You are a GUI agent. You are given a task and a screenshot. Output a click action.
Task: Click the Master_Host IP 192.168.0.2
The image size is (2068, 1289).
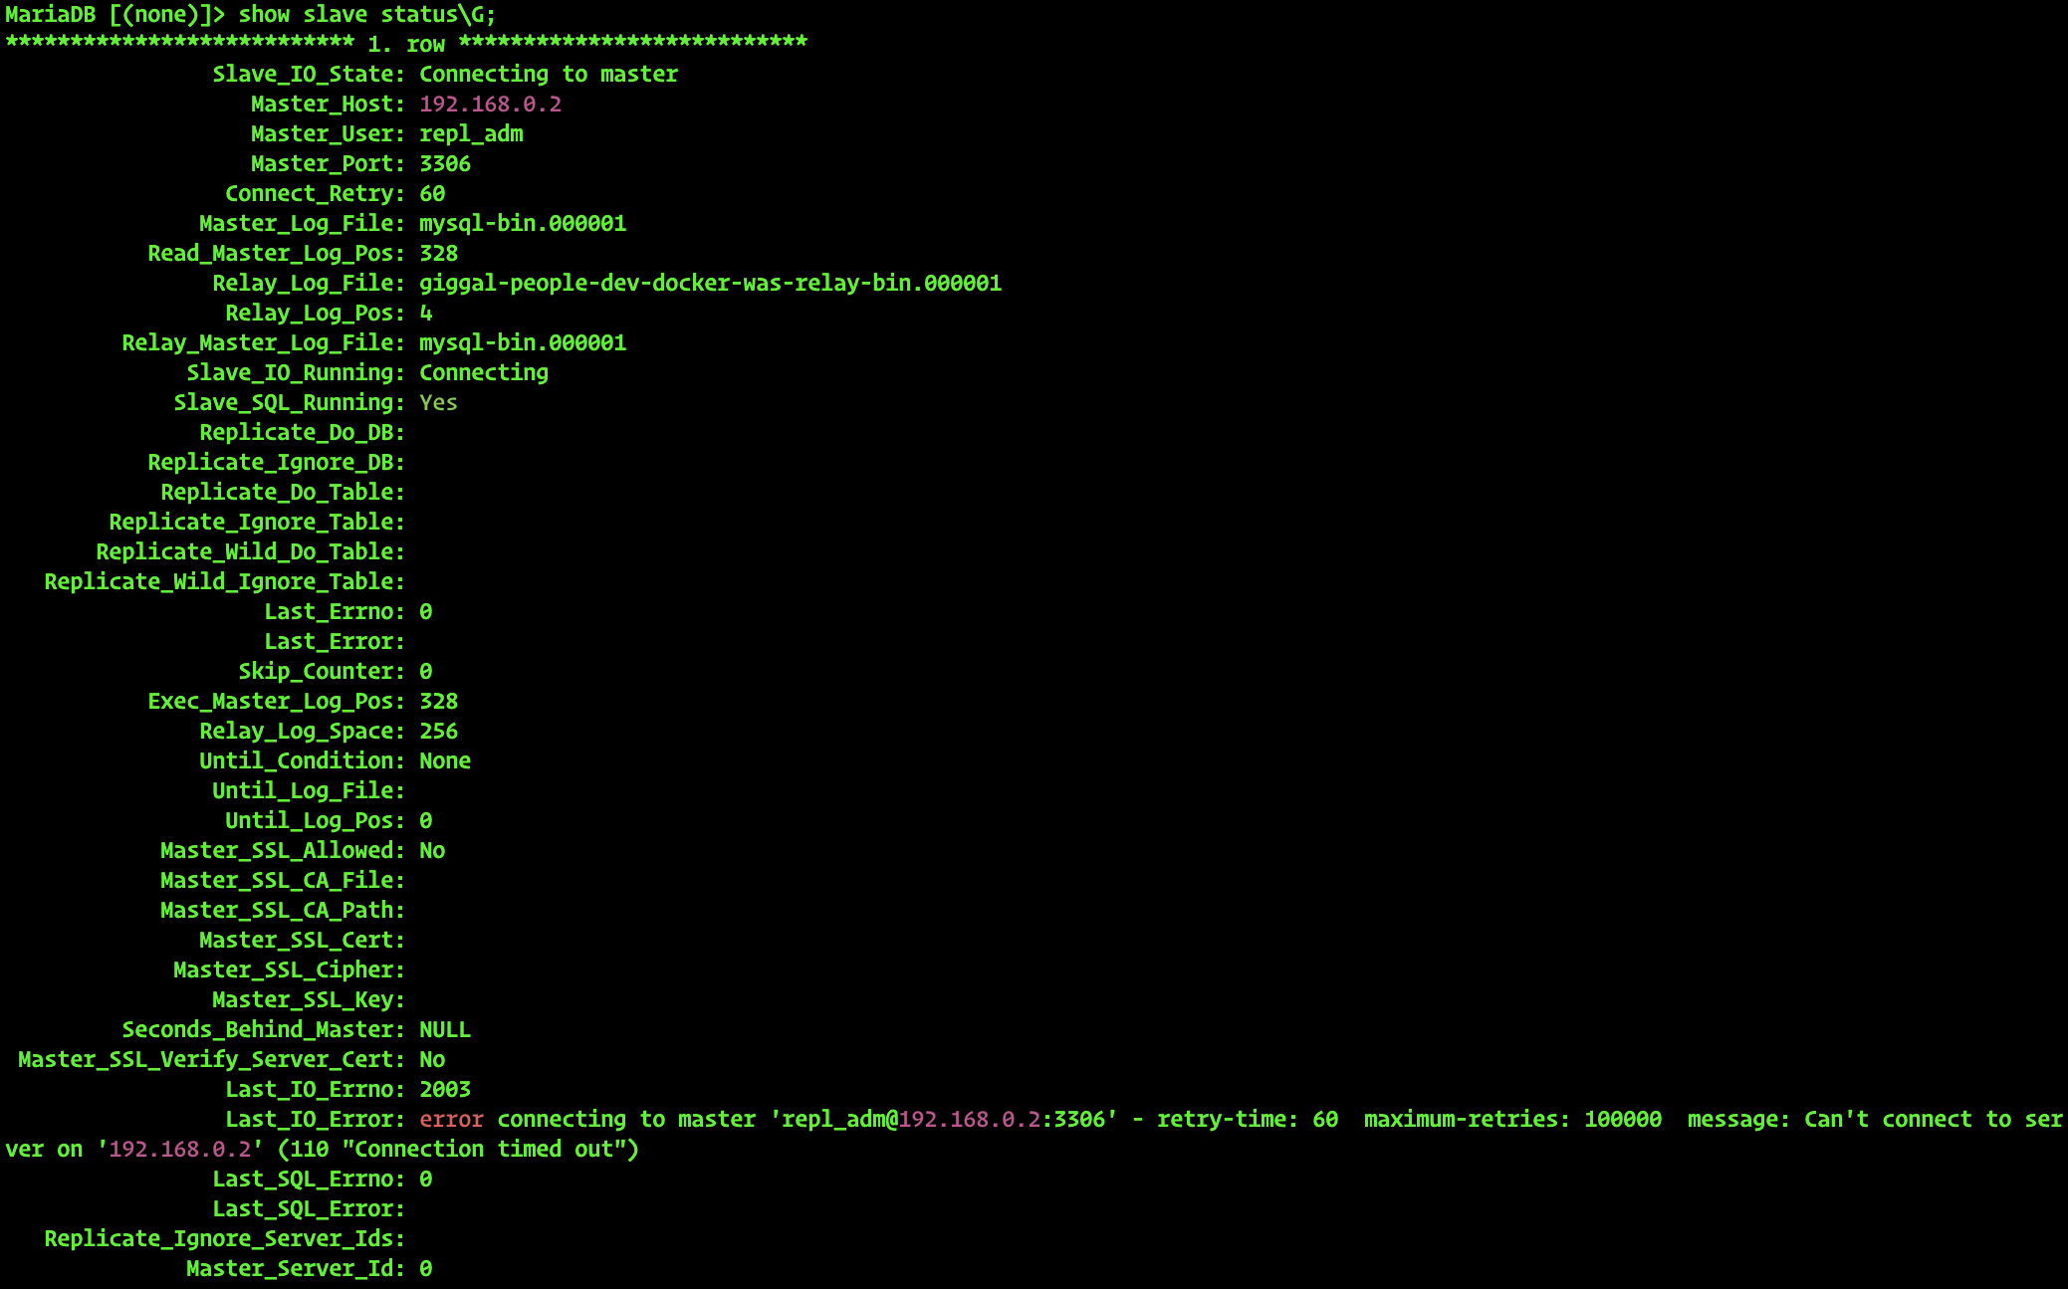click(490, 105)
